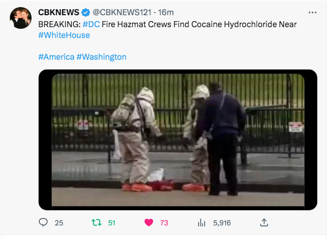This screenshot has width=327, height=239.
Task: Open the CBKNEWS profile avatar
Action: (x=21, y=18)
